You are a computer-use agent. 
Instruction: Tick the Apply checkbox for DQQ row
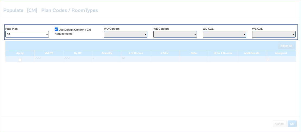tap(20, 60)
